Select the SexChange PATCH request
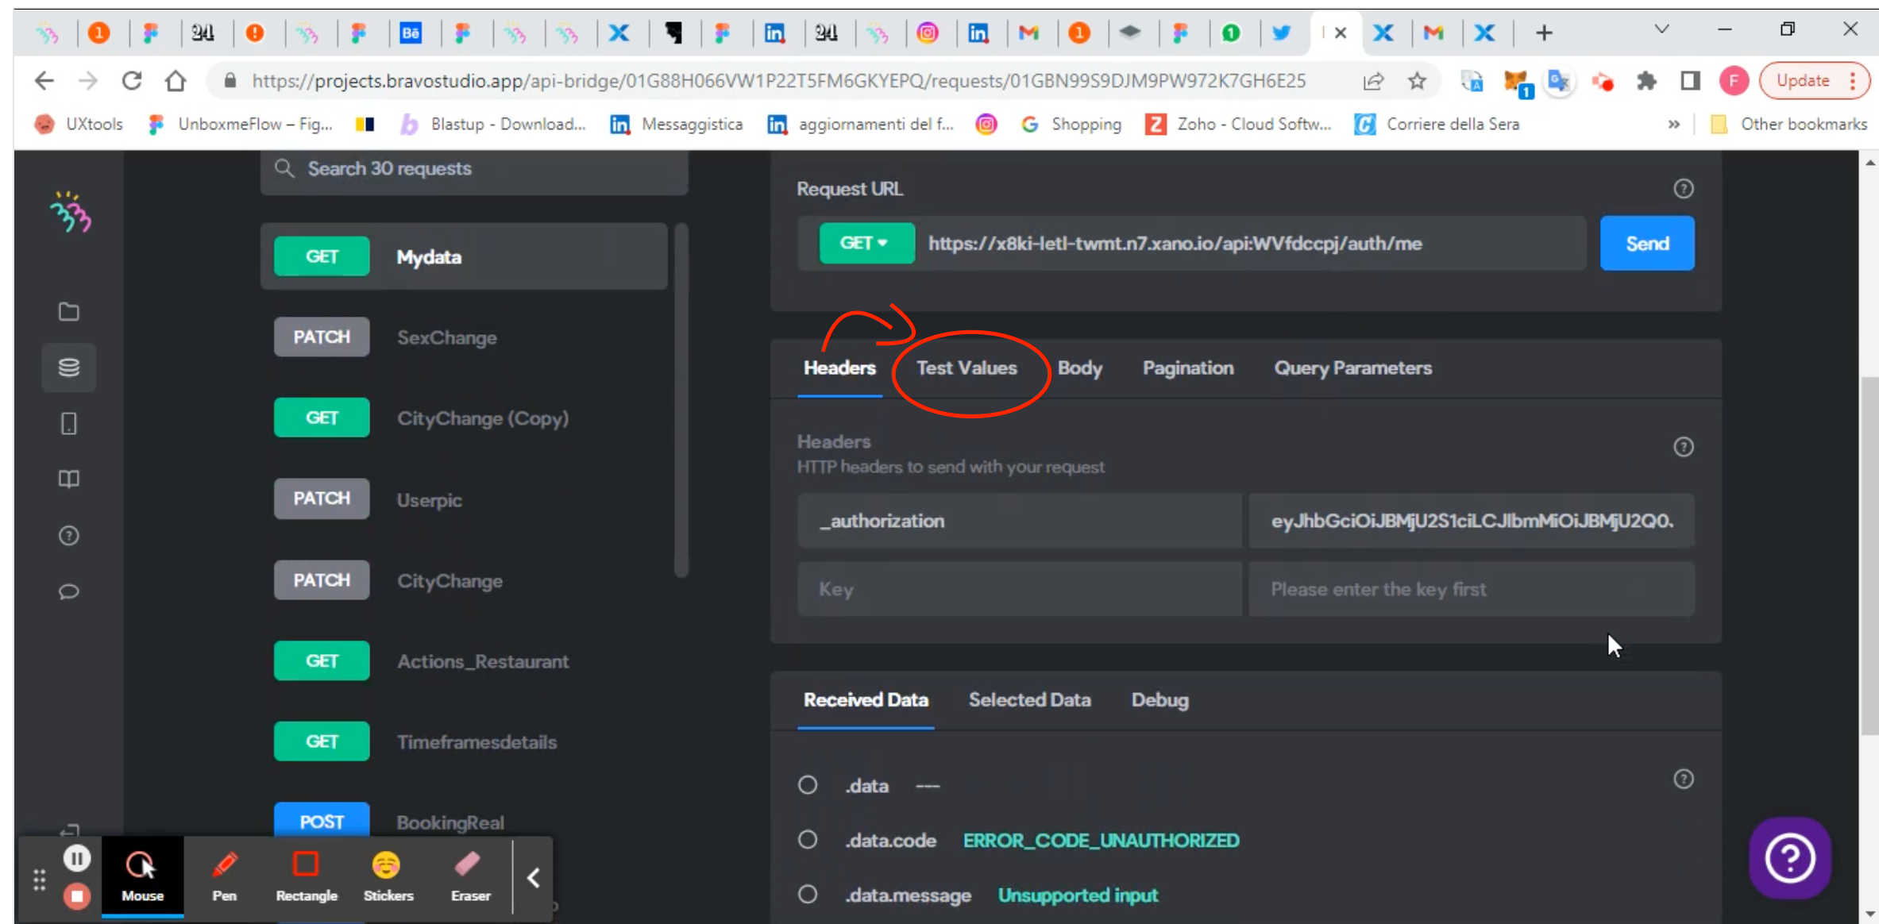This screenshot has width=1879, height=924. [465, 337]
